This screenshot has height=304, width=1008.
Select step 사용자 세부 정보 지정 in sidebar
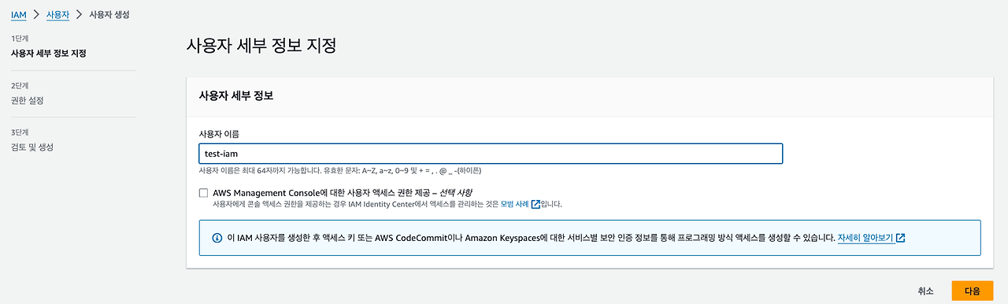48,54
